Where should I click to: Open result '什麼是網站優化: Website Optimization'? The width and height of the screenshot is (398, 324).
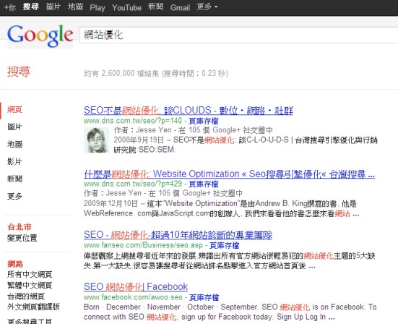point(229,174)
